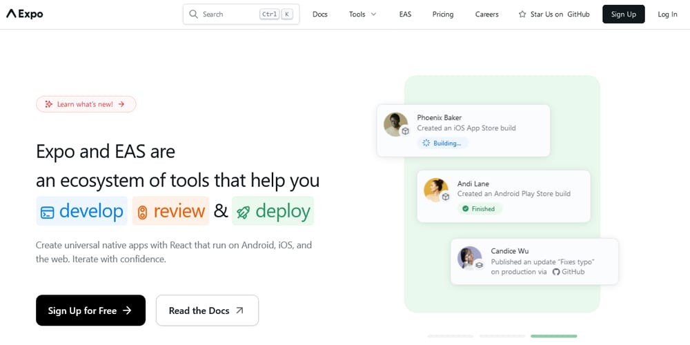
Task: Click the rocket icon beside deploy
Action: [243, 212]
